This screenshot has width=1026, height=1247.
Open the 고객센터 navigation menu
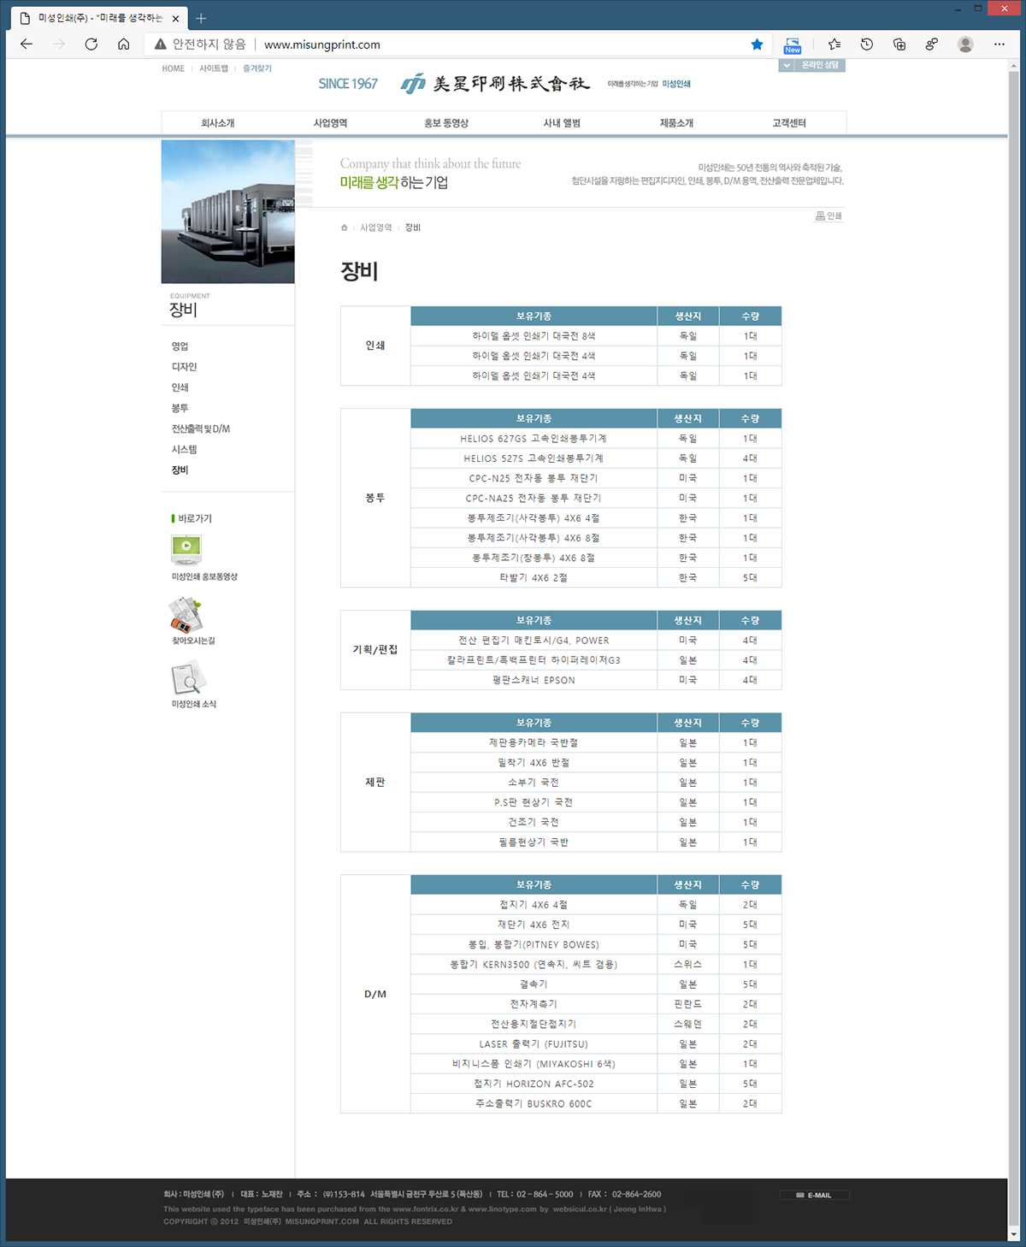[x=789, y=123]
